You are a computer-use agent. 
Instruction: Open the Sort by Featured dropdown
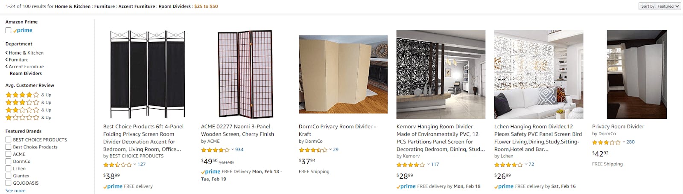(660, 6)
